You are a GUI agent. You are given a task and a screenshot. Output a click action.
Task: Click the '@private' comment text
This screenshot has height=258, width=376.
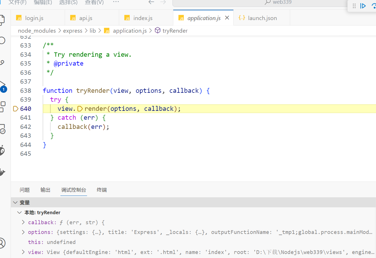(68, 64)
